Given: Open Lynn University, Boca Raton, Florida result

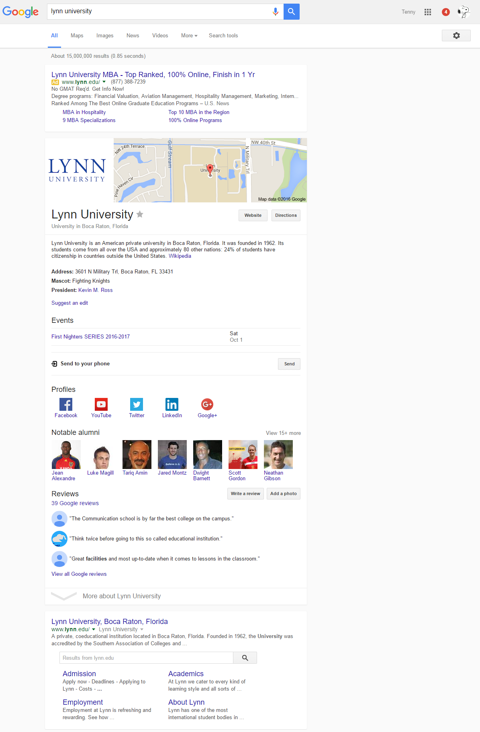Looking at the screenshot, I should (110, 622).
